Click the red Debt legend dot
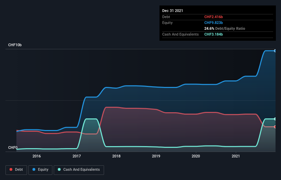Viewport: 281px width, 180px height. [11, 169]
